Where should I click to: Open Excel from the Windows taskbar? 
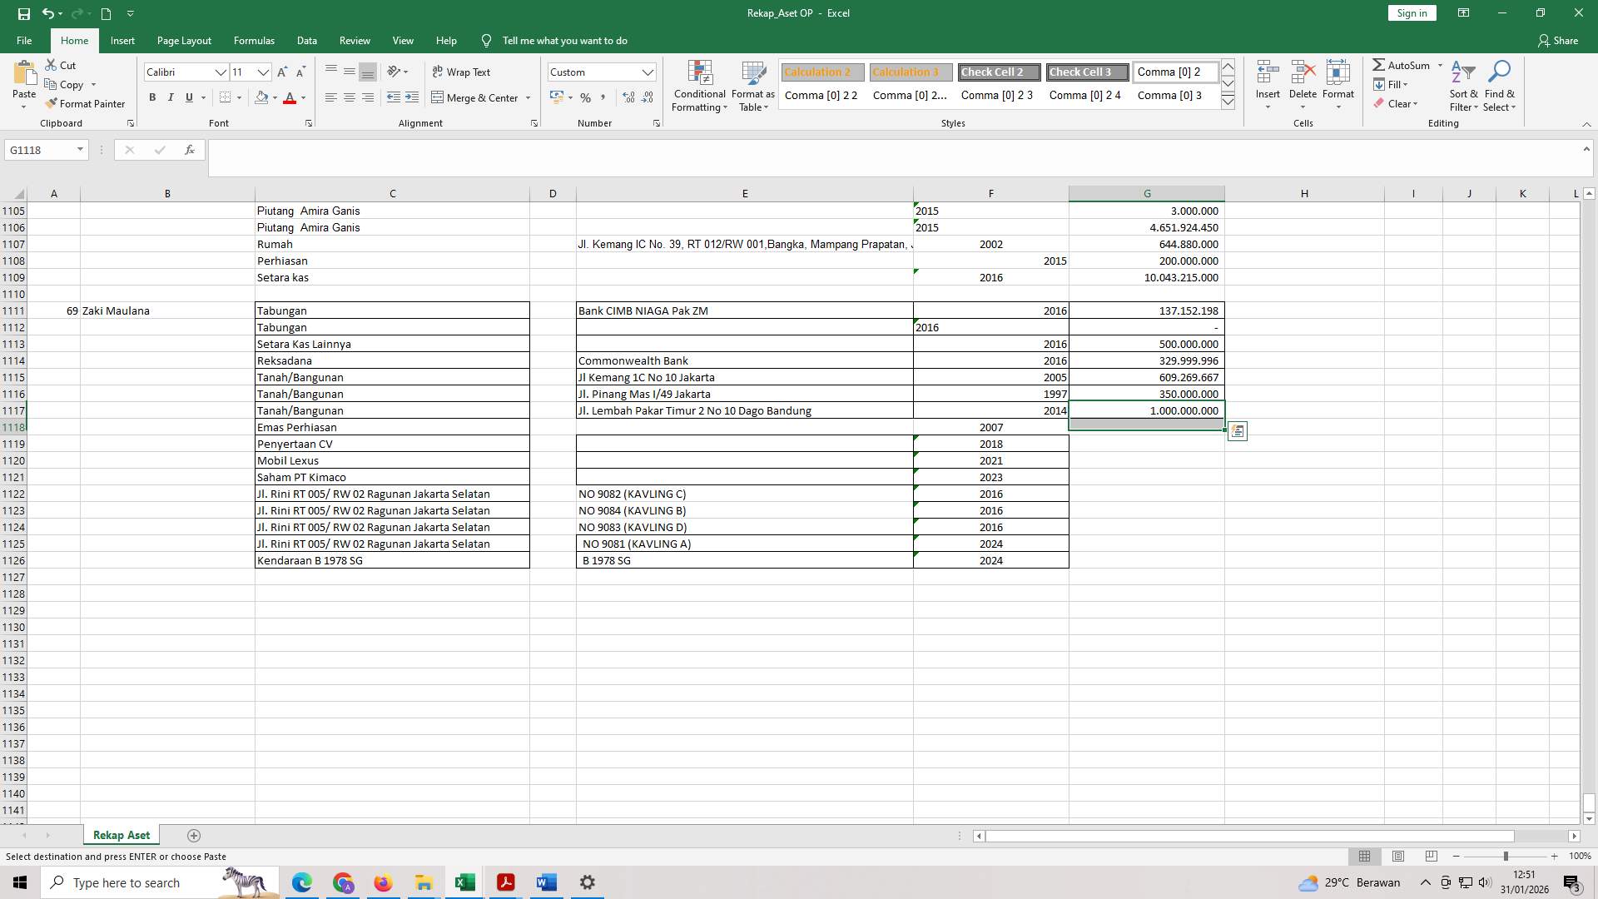(x=464, y=882)
